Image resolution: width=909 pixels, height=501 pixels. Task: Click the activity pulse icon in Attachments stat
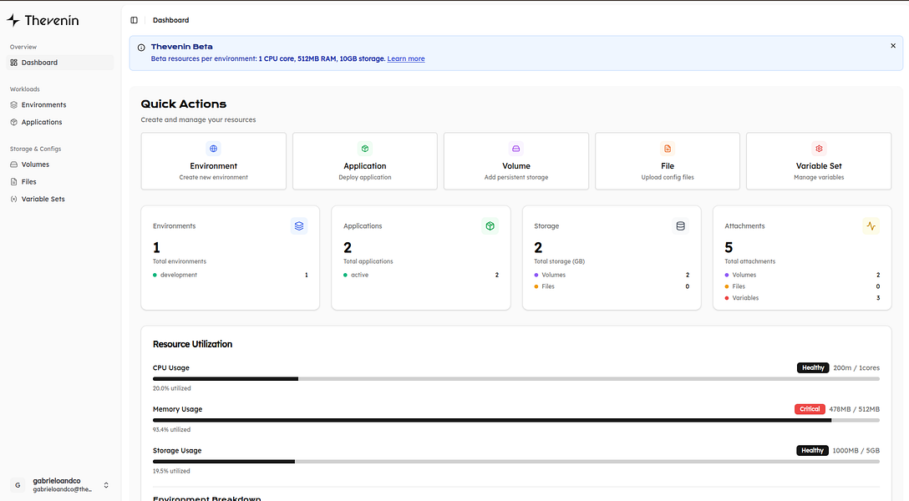click(x=871, y=226)
